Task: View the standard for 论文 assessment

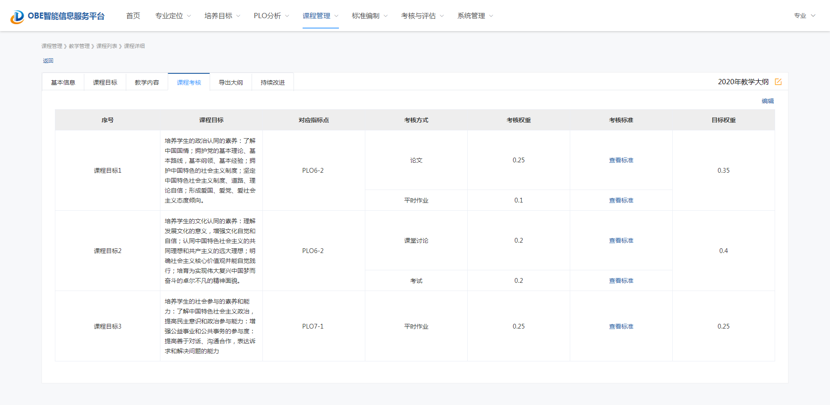Action: (621, 160)
